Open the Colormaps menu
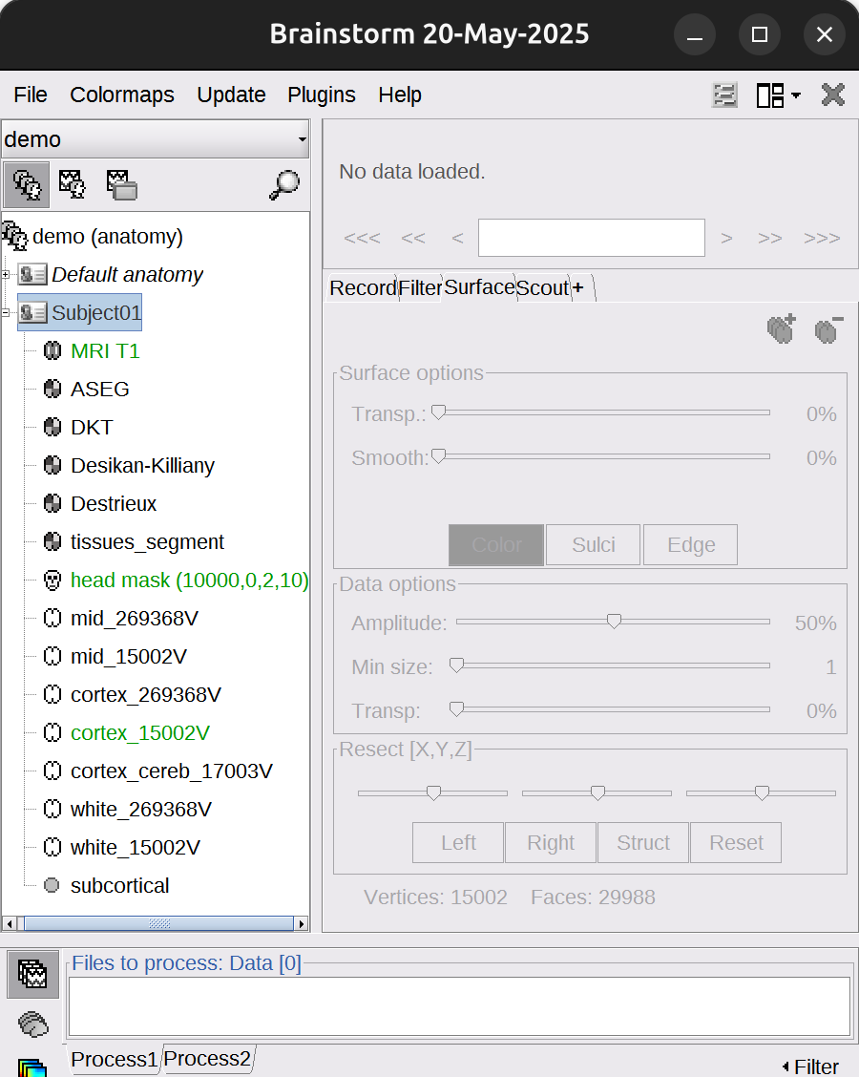 click(x=122, y=95)
